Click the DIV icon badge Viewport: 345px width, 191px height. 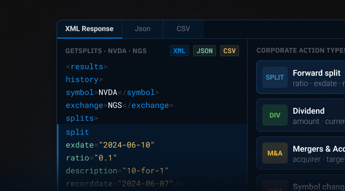coord(275,115)
